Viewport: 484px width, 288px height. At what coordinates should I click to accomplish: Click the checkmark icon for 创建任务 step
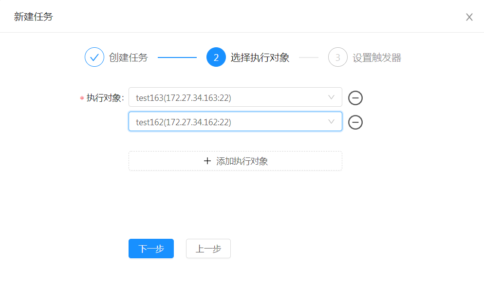tap(94, 57)
